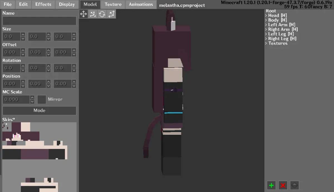Select the large axis-arrows tool after rotate
Screen dimensions: 334x192
click(111, 14)
